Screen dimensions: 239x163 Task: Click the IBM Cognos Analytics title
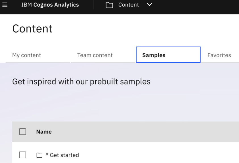pos(50,5)
